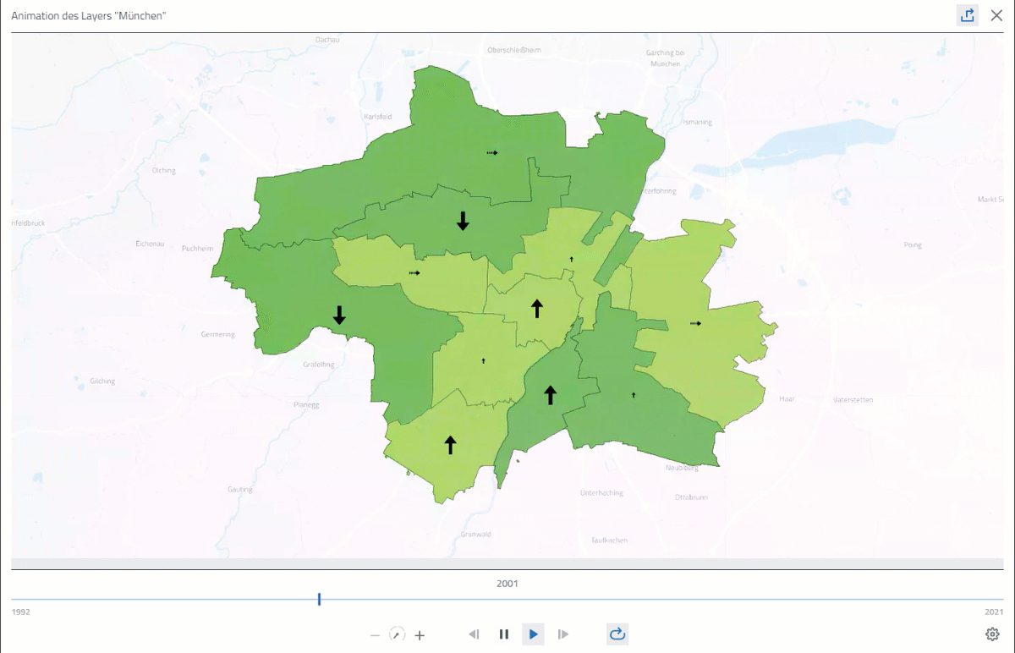Click the Vaterstetten map label
The image size is (1015, 653).
[853, 398]
